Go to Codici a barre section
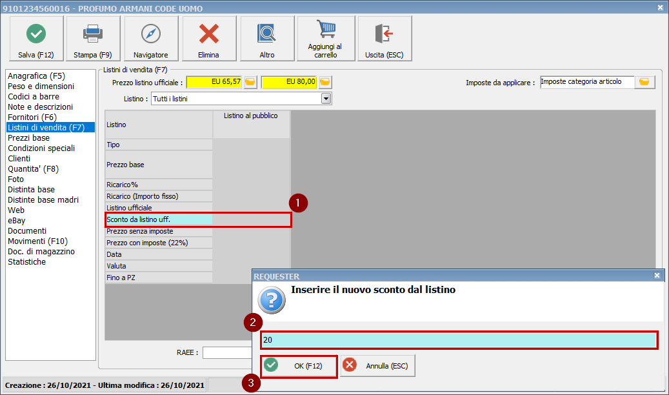 pyautogui.click(x=34, y=97)
